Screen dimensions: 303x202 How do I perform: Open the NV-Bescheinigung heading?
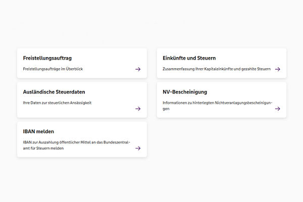(x=184, y=92)
